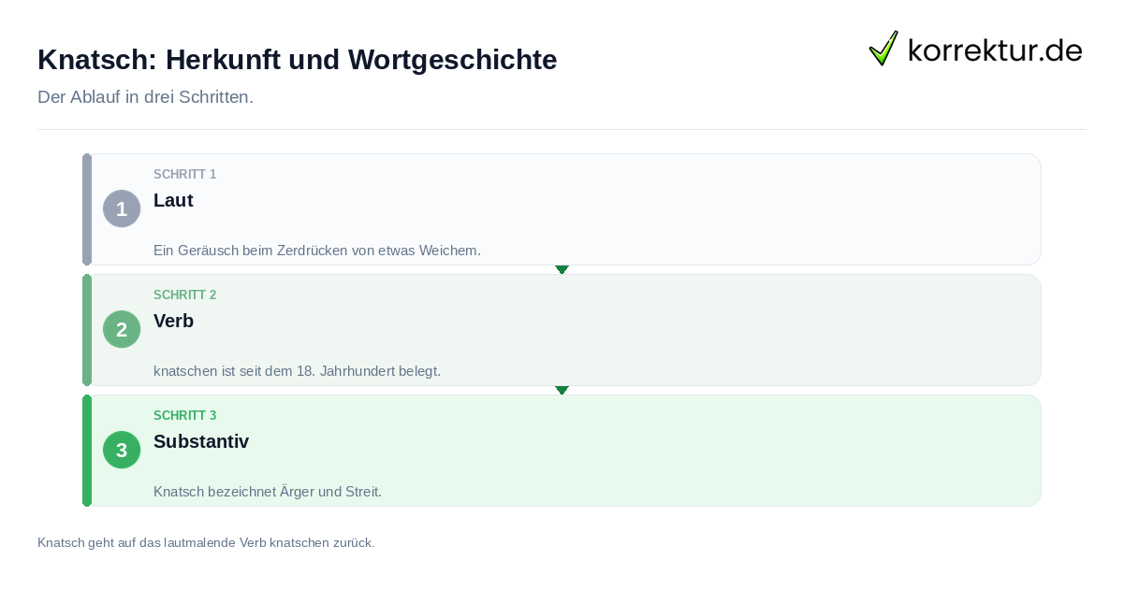Click the light green accent bar of step 2

pyautogui.click(x=87, y=330)
